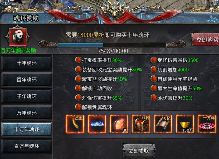Open the 千年魂环 tab

pos(27,96)
